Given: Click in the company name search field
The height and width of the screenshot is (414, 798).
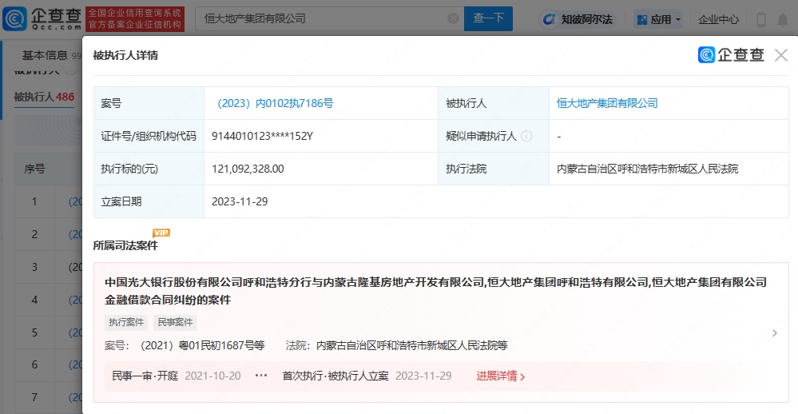Looking at the screenshot, I should 320,18.
